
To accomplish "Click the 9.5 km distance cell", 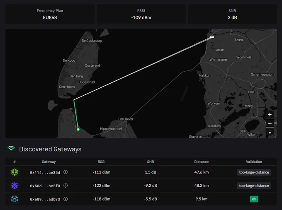I will click(202, 199).
